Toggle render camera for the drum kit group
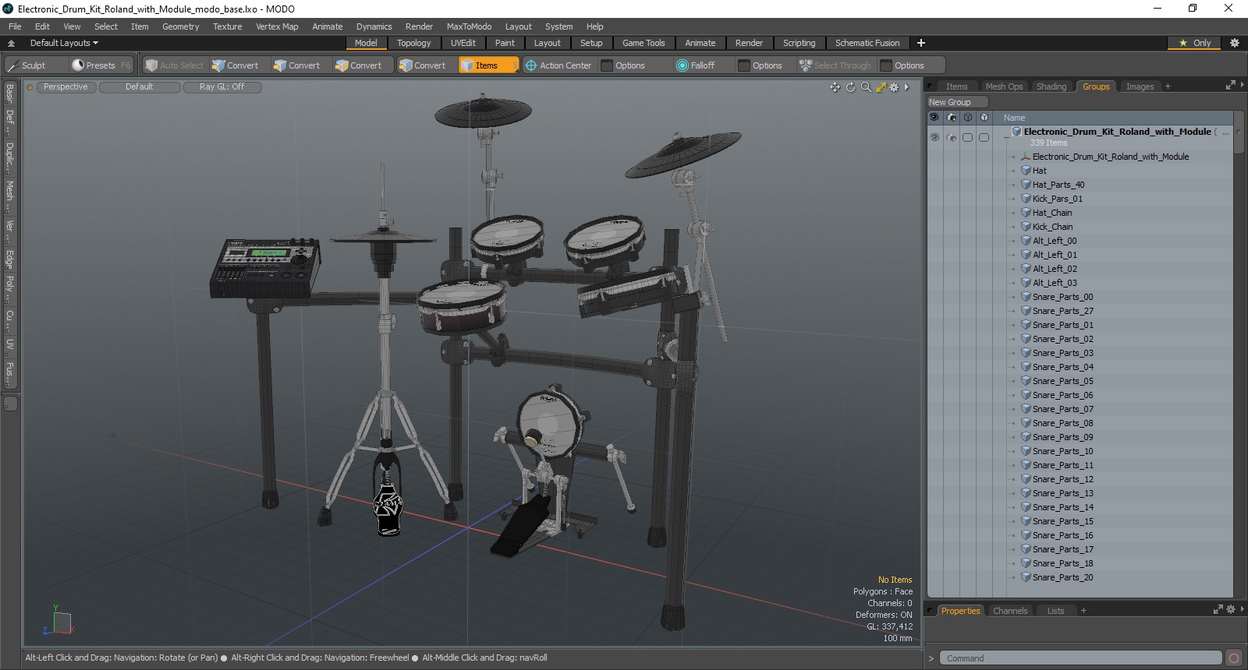Screen dimensions: 1248x670 point(951,137)
